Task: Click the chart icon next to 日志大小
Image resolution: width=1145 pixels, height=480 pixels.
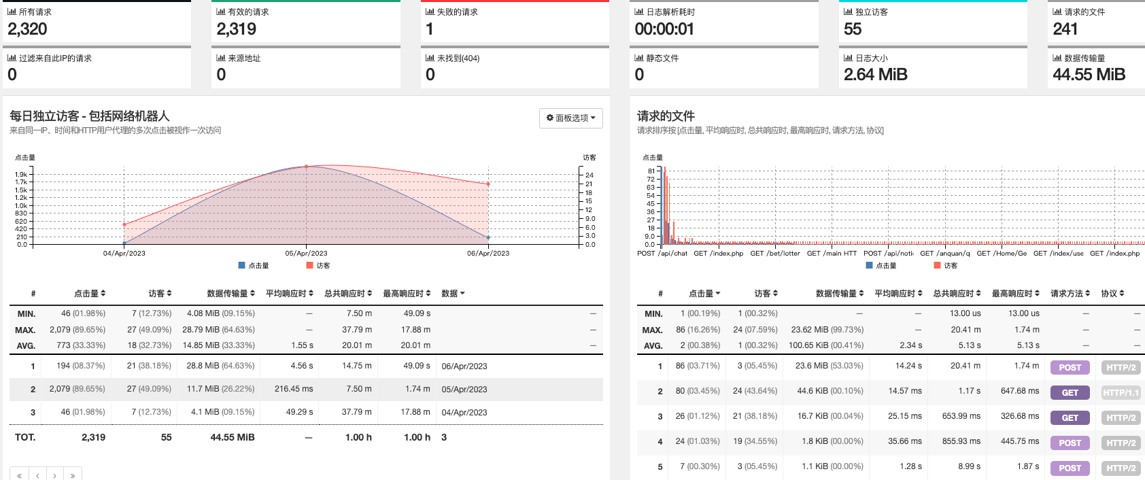Action: point(848,58)
